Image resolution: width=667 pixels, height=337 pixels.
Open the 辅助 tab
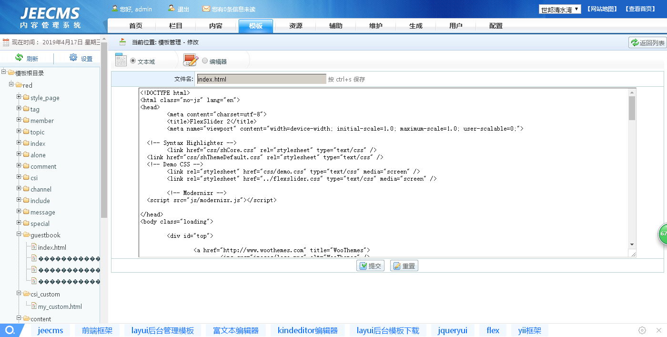pos(336,26)
